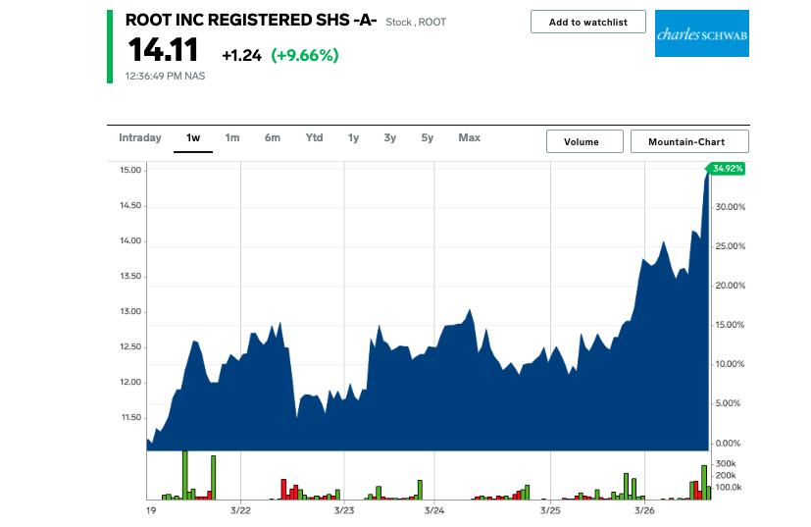Click the Add to watchlist button
The height and width of the screenshot is (527, 811).
tap(588, 22)
